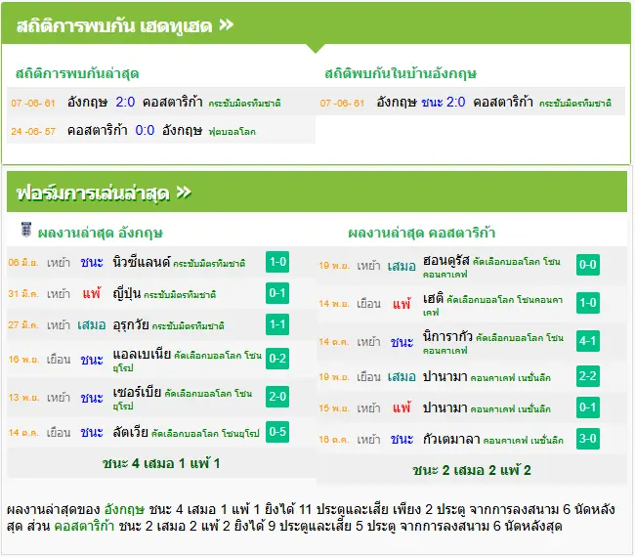Click the red แพ้ result in the ญี่ปุ่น row
The image size is (635, 557).
(92, 293)
